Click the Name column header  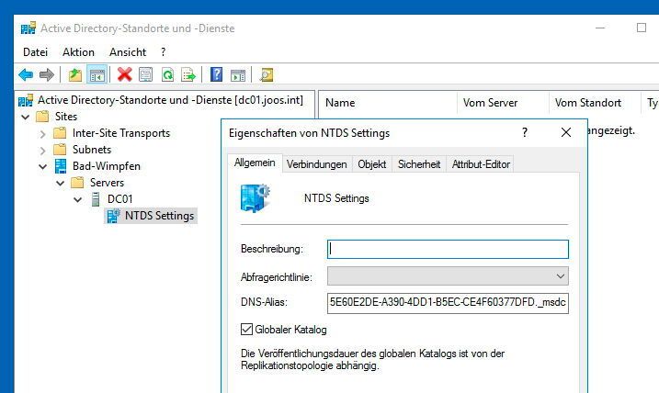[388, 103]
